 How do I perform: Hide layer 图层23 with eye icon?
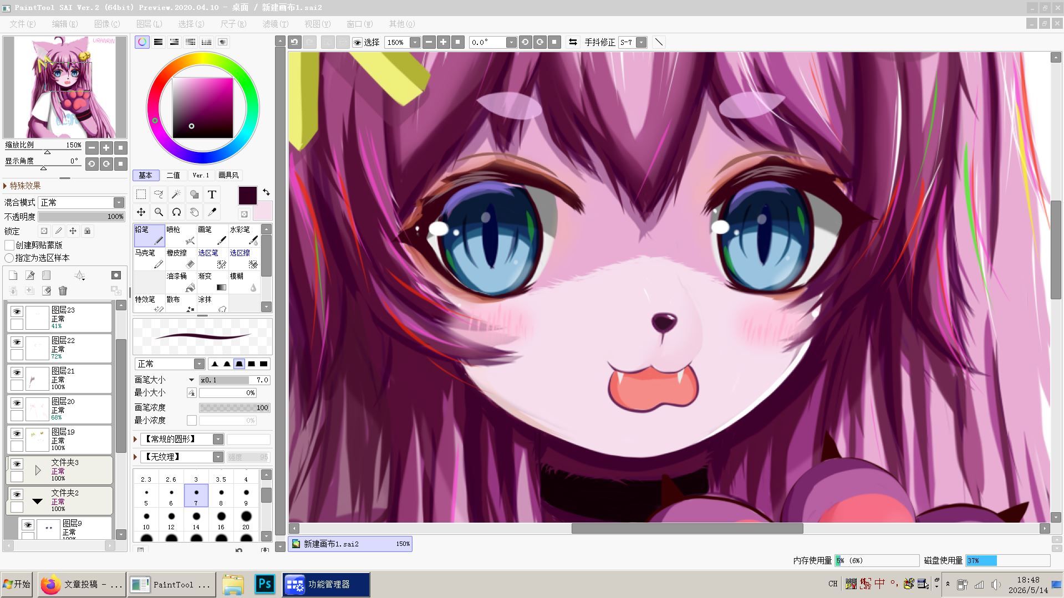click(17, 312)
